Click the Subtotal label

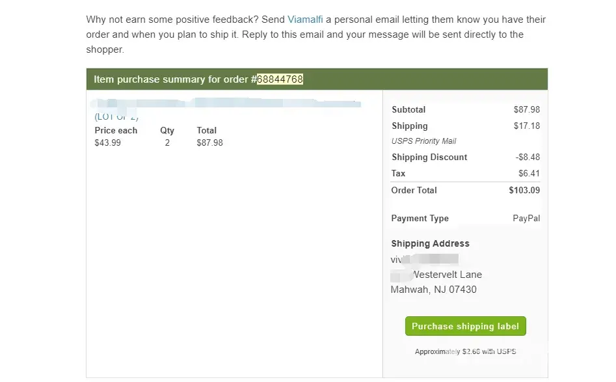pyautogui.click(x=408, y=110)
